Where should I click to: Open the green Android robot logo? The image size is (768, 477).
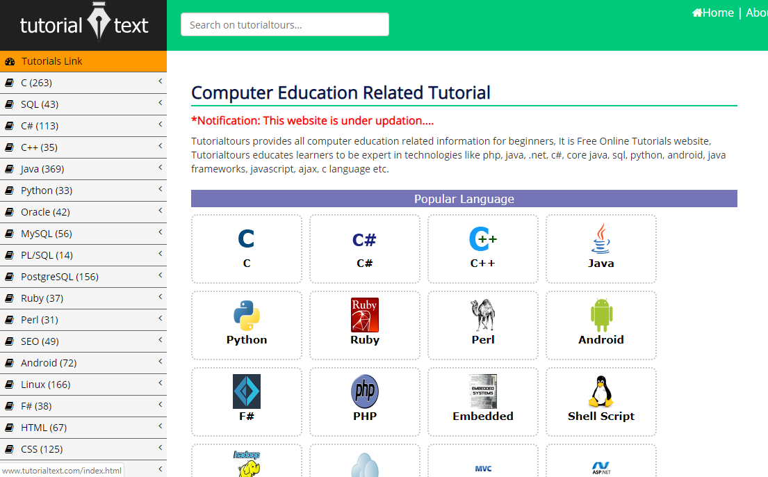(601, 315)
